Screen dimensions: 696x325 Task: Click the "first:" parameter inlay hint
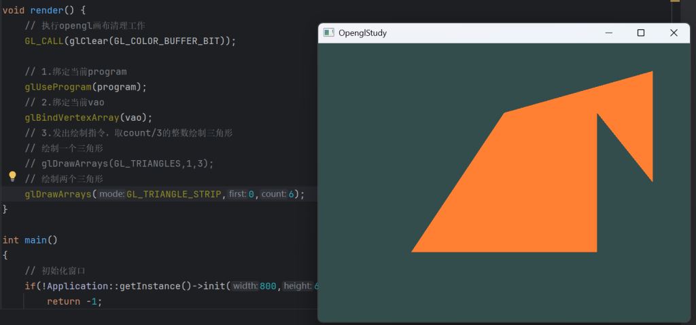(237, 194)
